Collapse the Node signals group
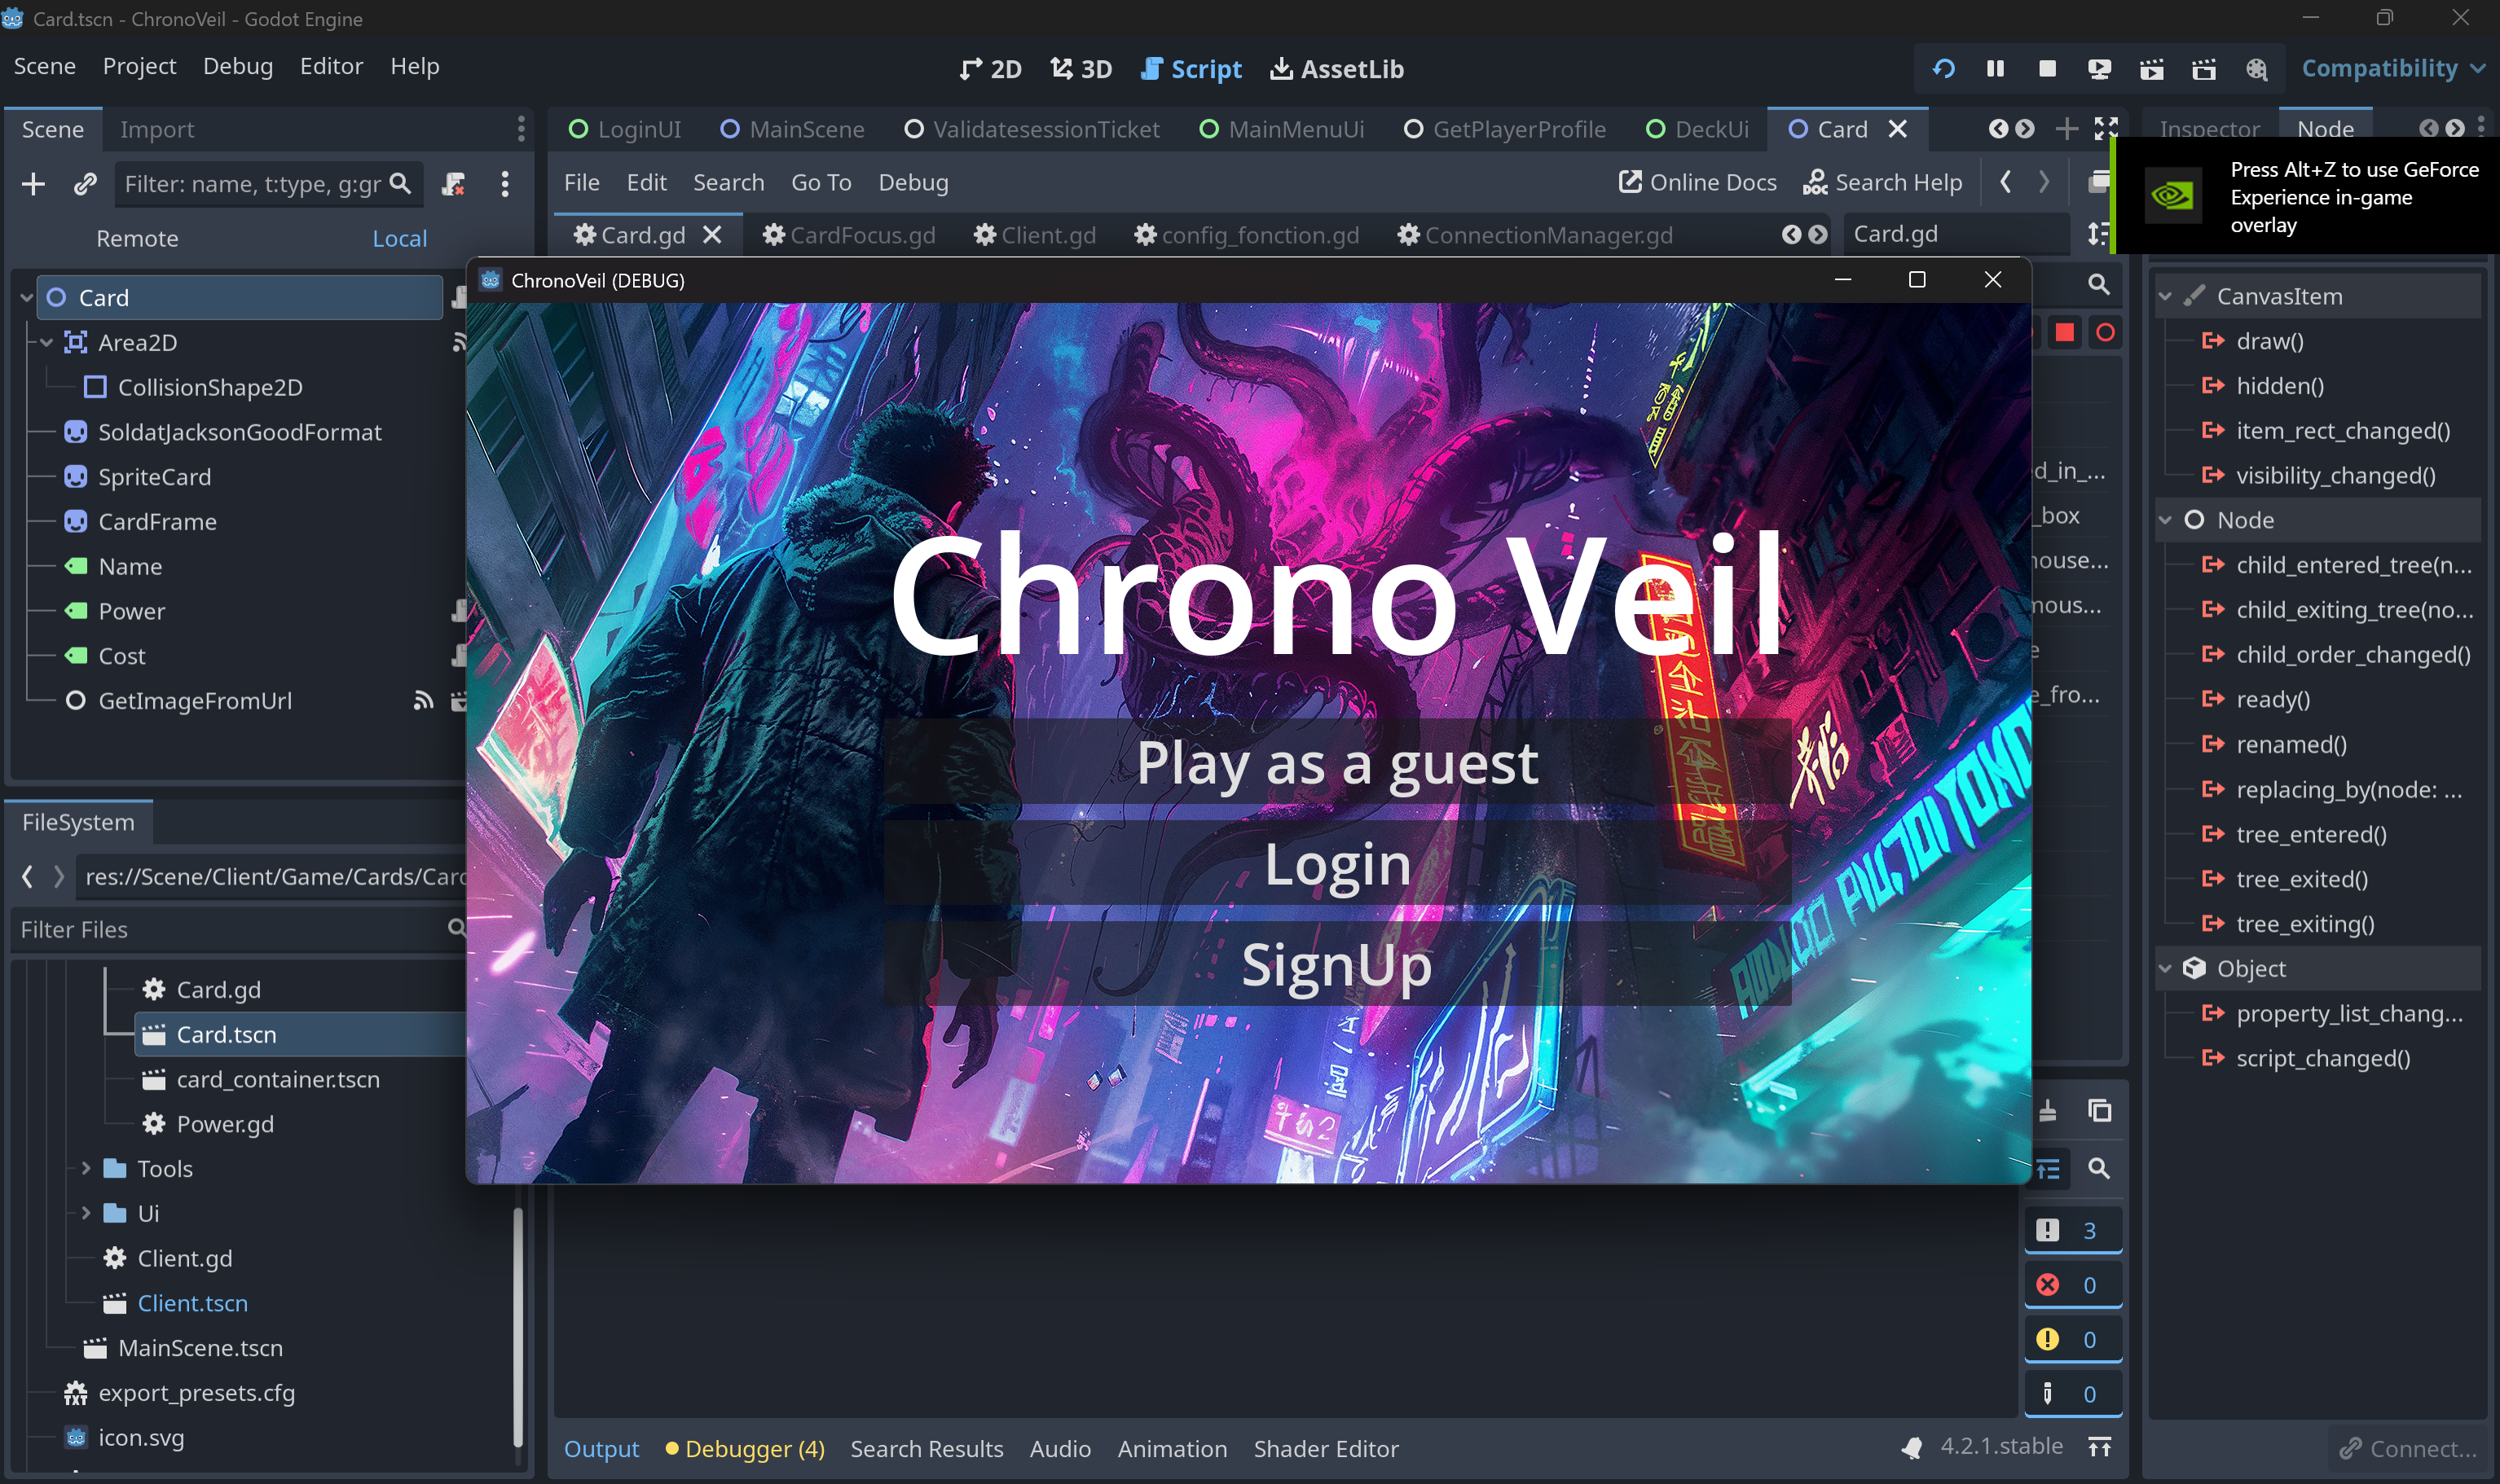 pyautogui.click(x=2165, y=521)
